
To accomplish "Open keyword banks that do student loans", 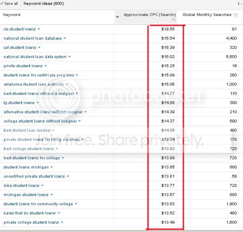I will (30, 213).
